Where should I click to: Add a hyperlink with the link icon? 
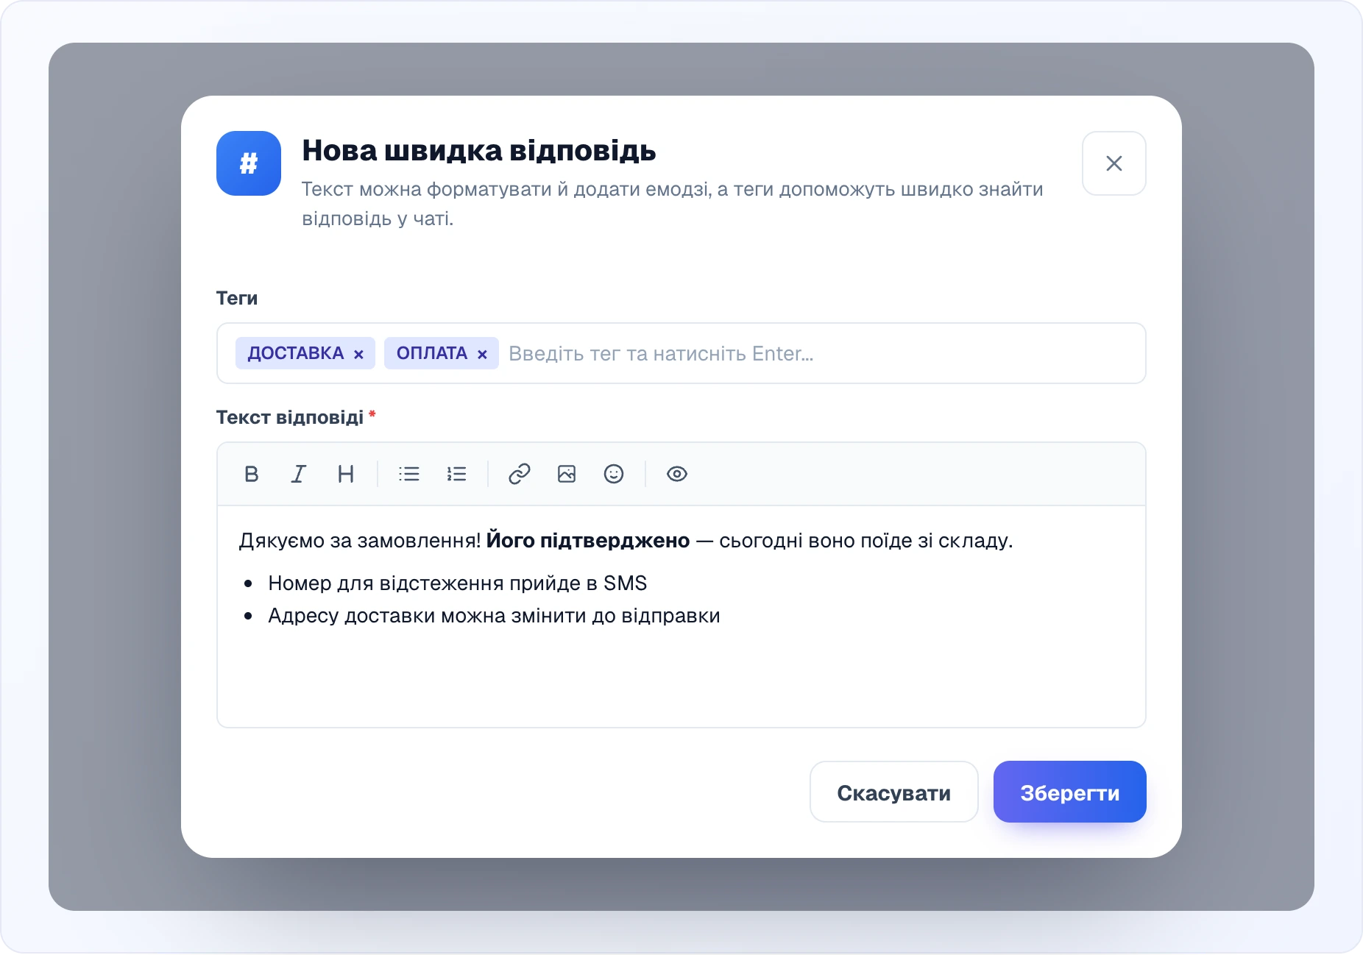(520, 474)
